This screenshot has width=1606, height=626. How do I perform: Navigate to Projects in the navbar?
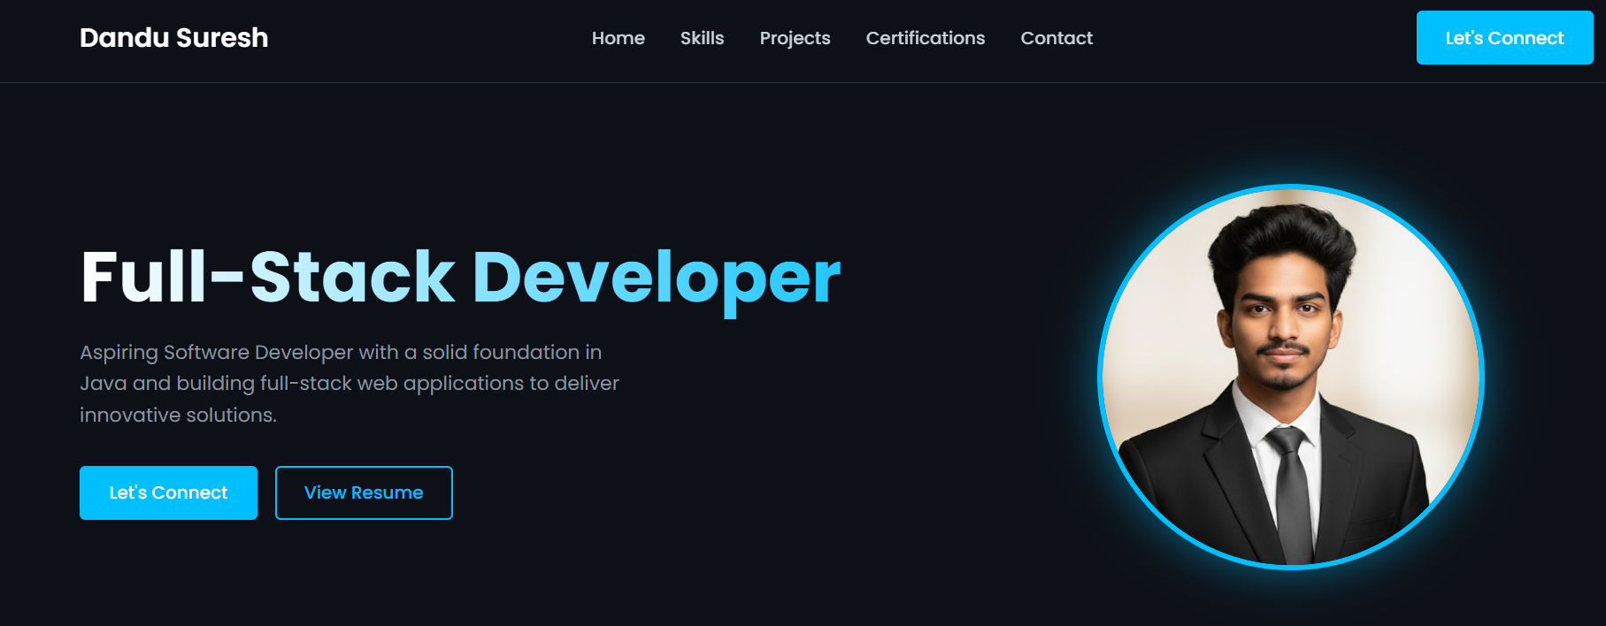pos(795,38)
